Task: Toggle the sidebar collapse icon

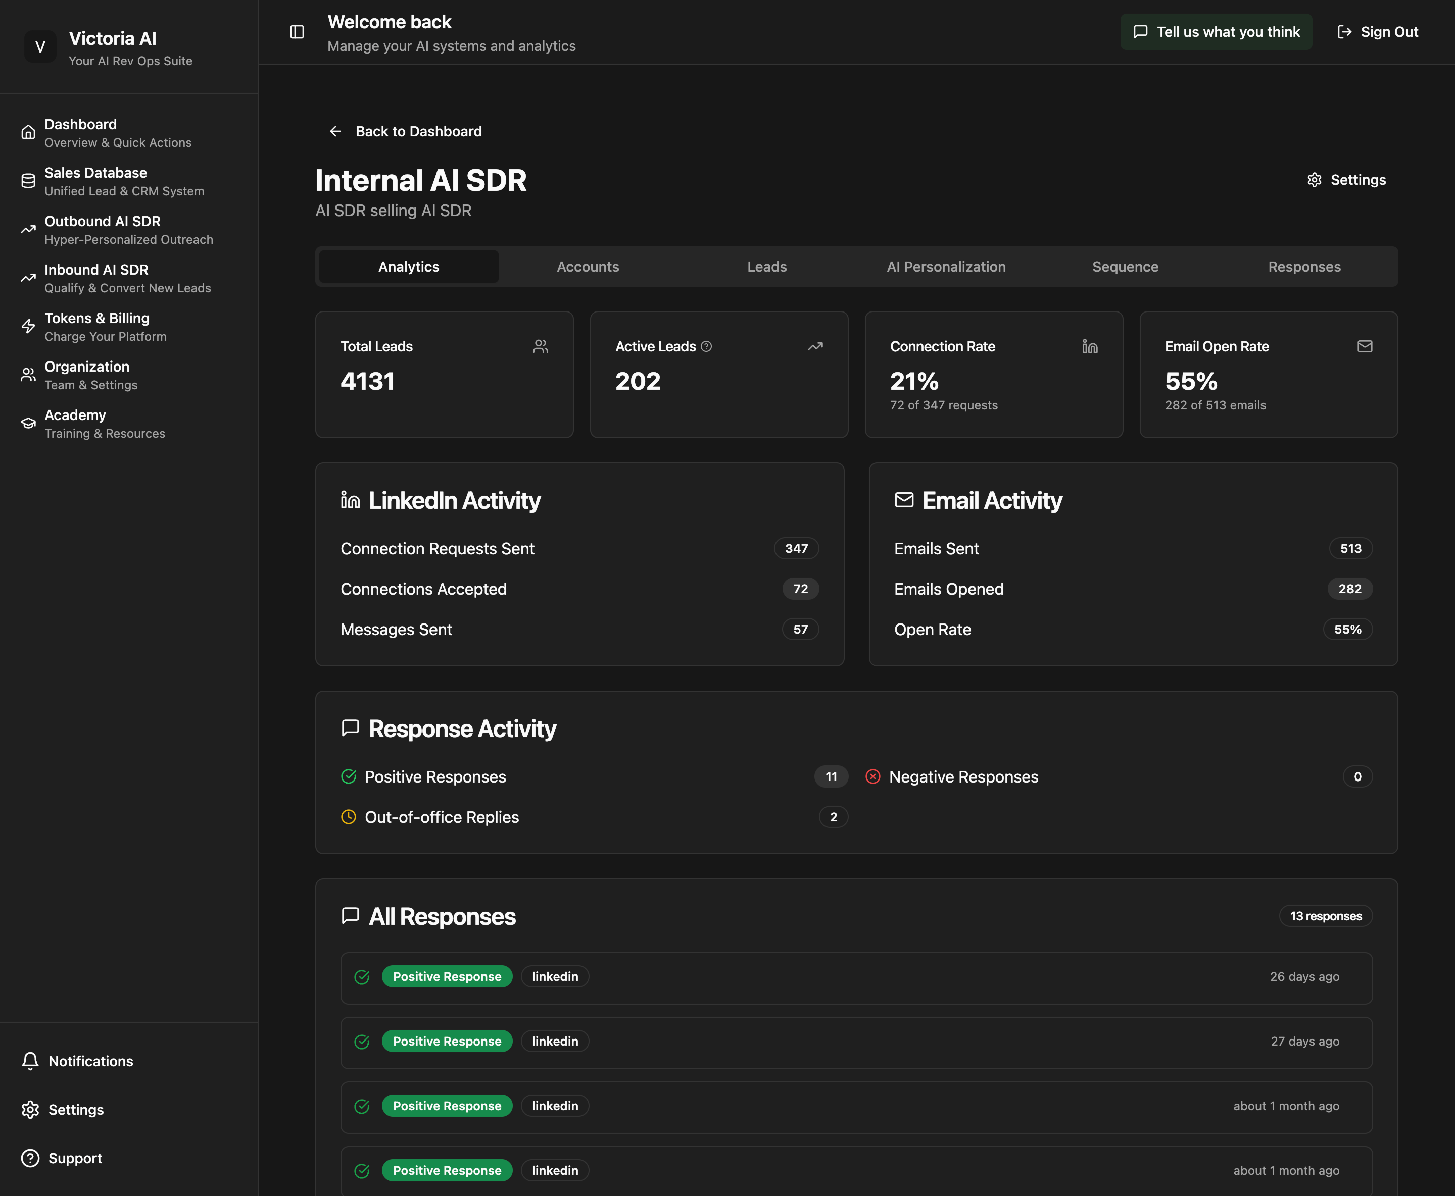Action: [297, 32]
